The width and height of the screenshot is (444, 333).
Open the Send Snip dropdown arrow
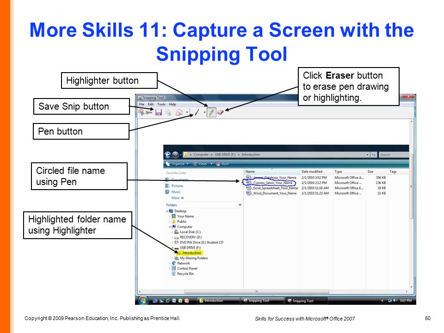point(187,113)
